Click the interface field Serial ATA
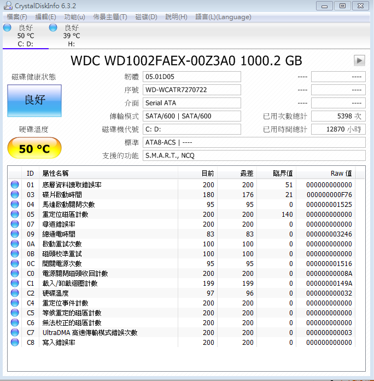Viewport: 374px width, 381px height. 192,103
